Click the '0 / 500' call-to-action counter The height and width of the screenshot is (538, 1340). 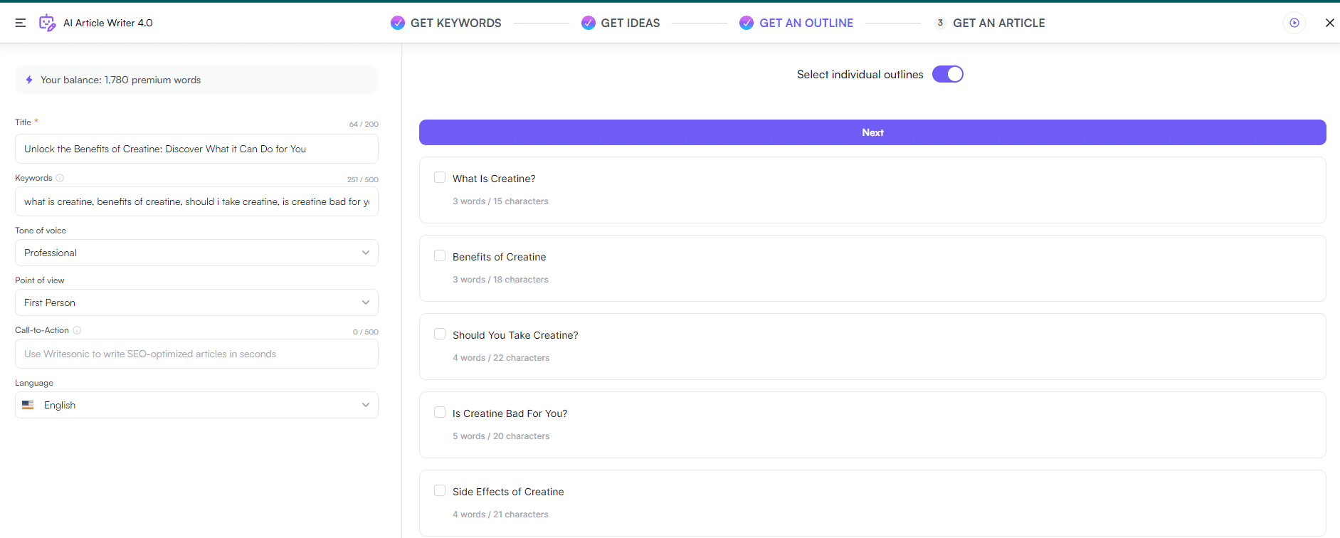366,332
